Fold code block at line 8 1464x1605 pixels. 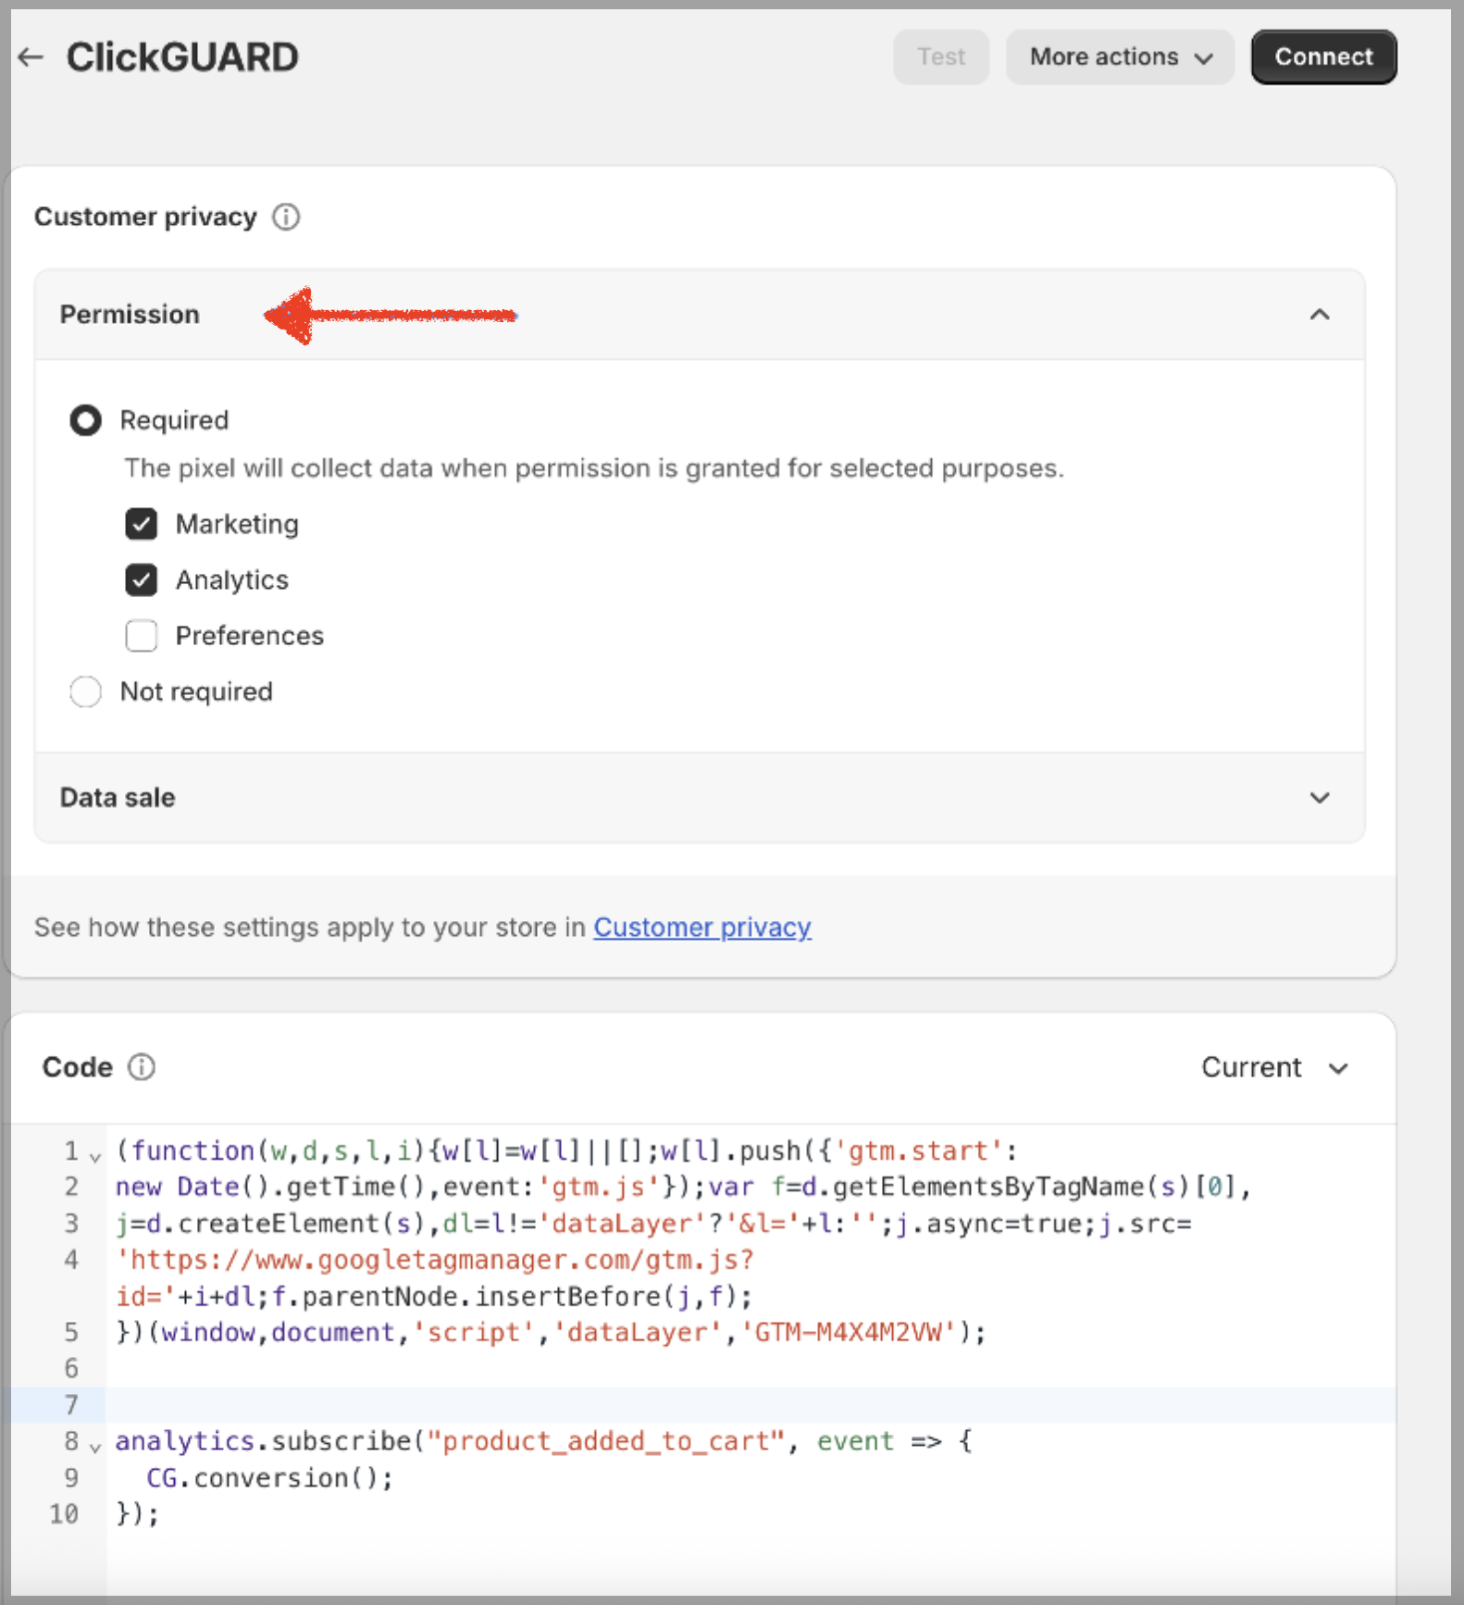(95, 1447)
